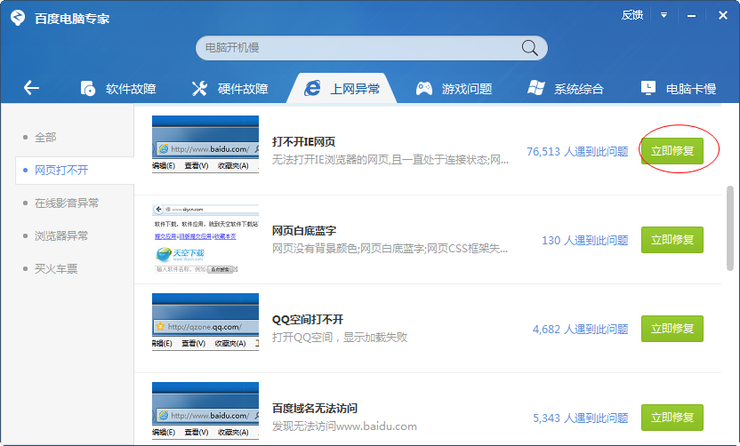This screenshot has height=446, width=740.
Task: Select 在线影音异常 in the sidebar
Action: tap(66, 203)
